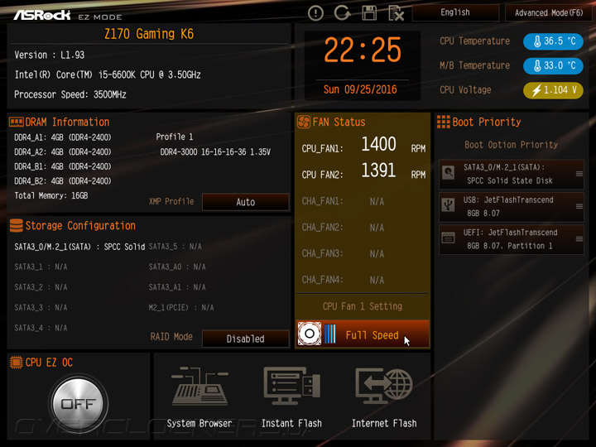This screenshot has height=447, width=596.
Task: Change CPU Fan 1 Setting Full Speed
Action: coord(363,334)
